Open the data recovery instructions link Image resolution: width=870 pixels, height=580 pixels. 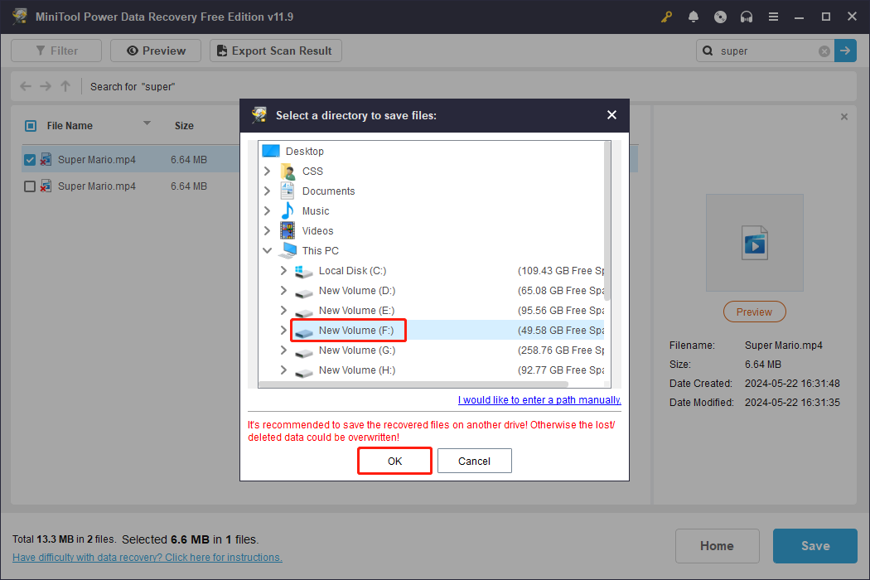(147, 558)
